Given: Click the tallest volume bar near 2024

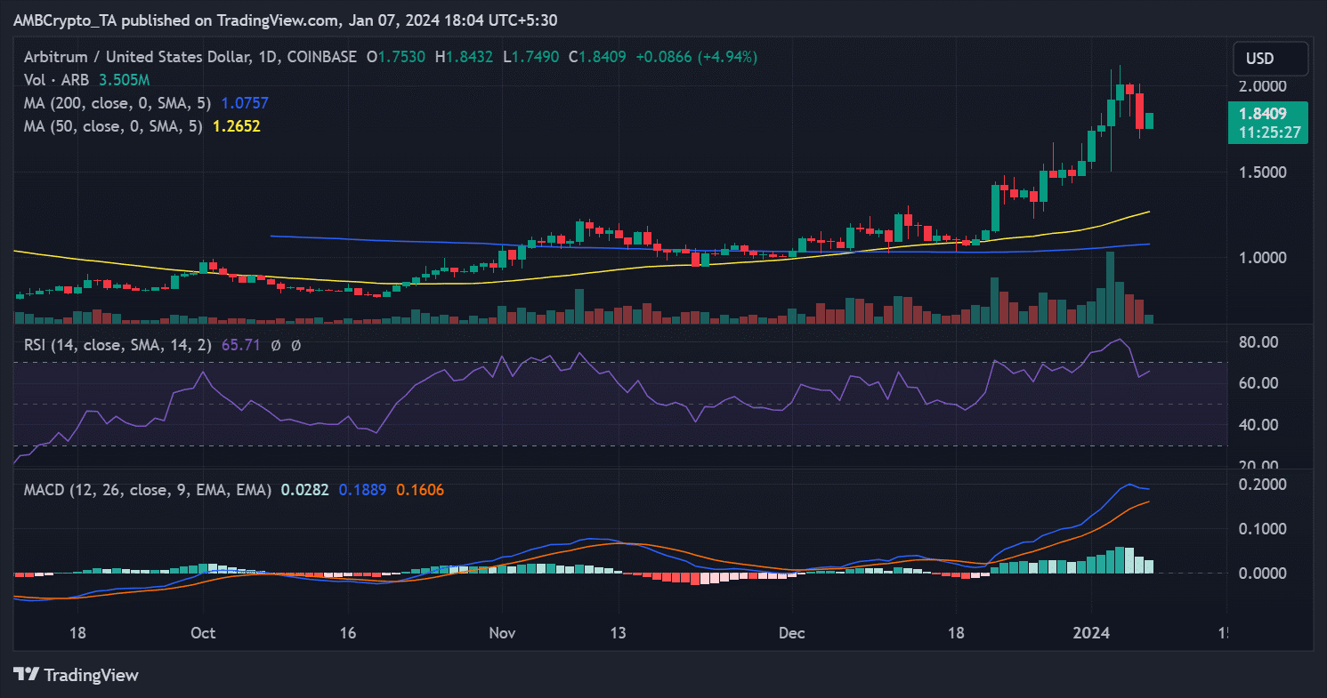Looking at the screenshot, I should [1110, 287].
